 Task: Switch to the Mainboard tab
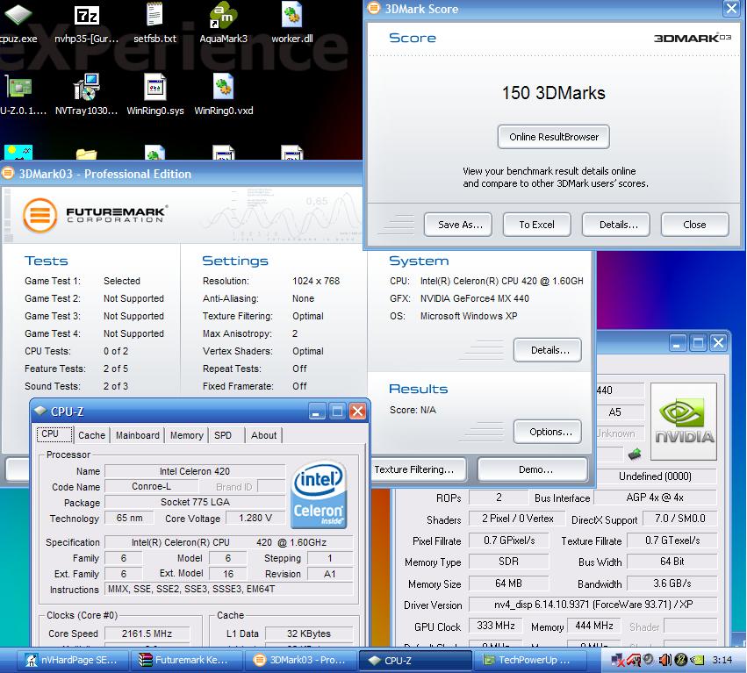[138, 435]
